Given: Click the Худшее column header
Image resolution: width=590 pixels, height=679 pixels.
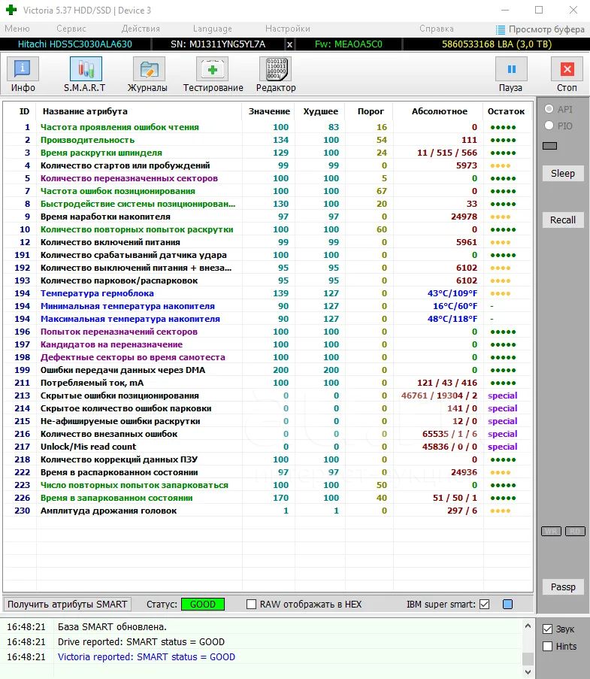Looking at the screenshot, I should coord(320,111).
